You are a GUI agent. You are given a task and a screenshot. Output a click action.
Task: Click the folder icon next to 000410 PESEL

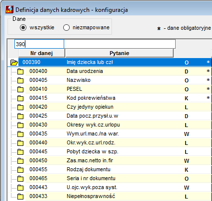tap(20, 89)
